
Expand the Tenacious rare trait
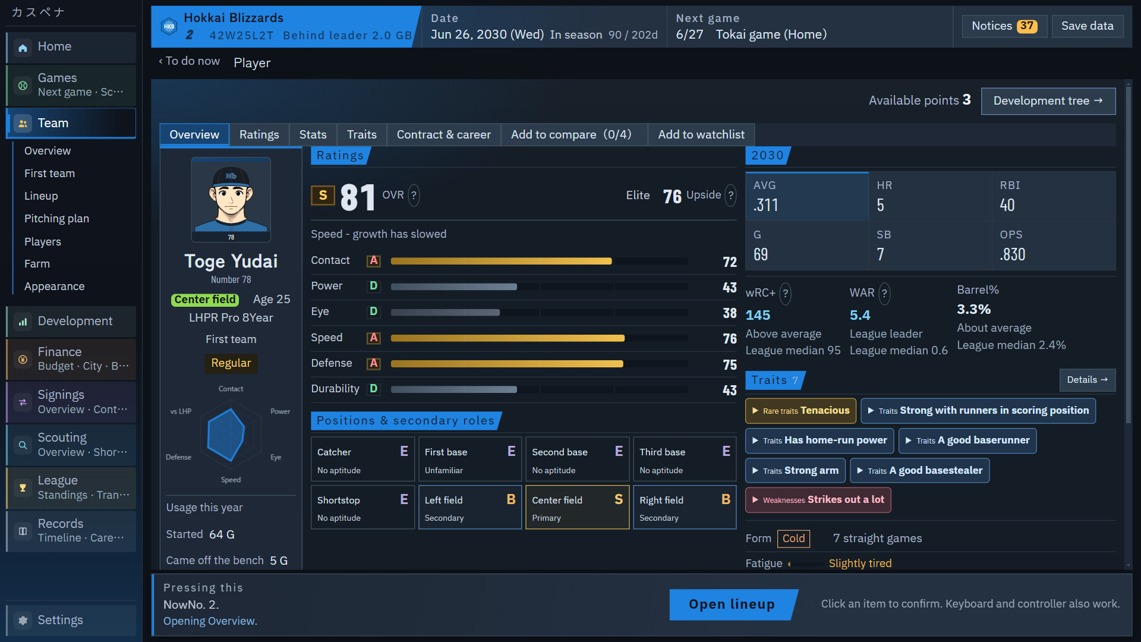tap(800, 411)
